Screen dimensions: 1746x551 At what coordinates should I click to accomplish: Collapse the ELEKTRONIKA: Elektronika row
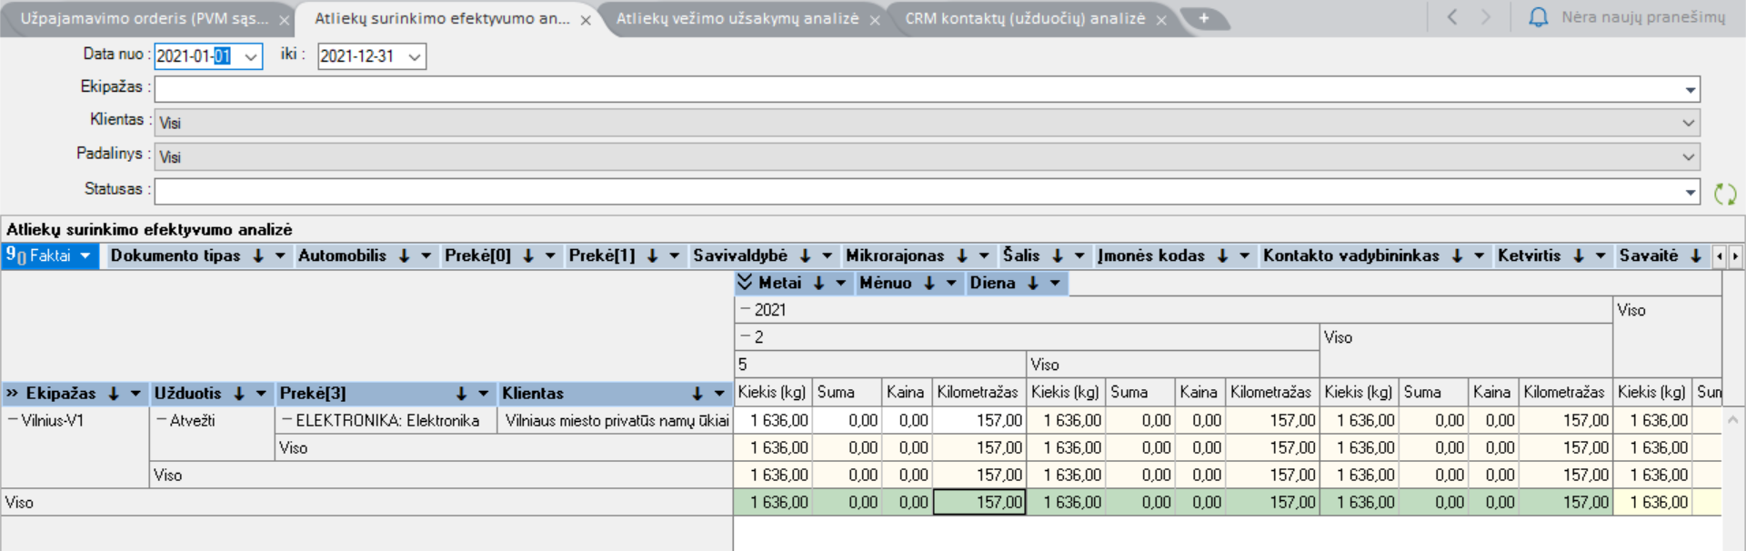pos(286,421)
